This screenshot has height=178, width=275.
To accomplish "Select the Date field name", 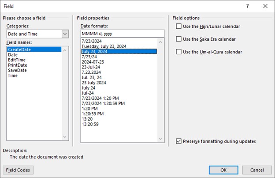I will pos(34,55).
